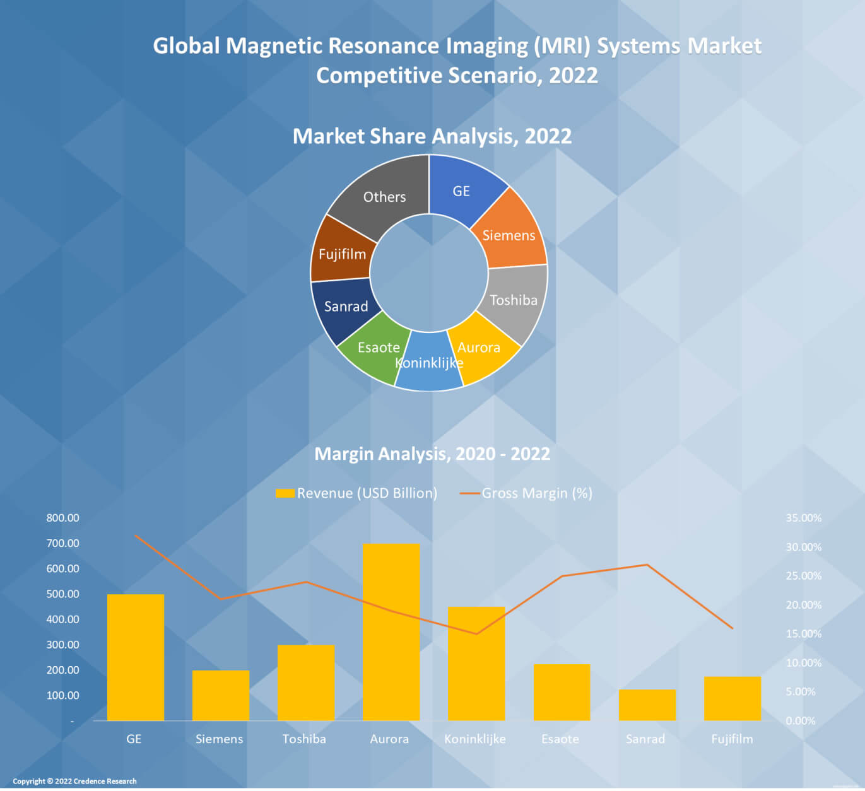Click the Toshiba x-axis label

click(x=304, y=739)
